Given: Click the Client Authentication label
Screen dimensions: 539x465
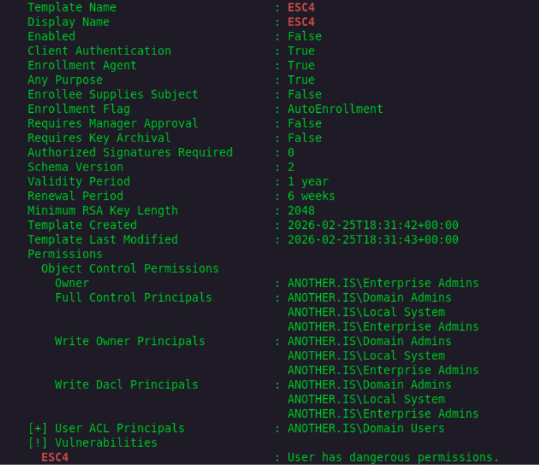Looking at the screenshot, I should (99, 51).
